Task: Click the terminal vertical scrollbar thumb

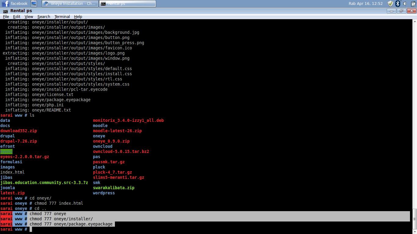Action: click(415, 219)
